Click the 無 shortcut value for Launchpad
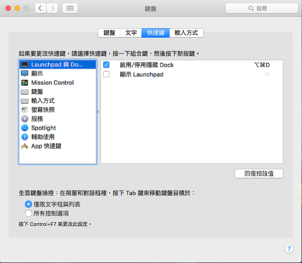 [267, 74]
